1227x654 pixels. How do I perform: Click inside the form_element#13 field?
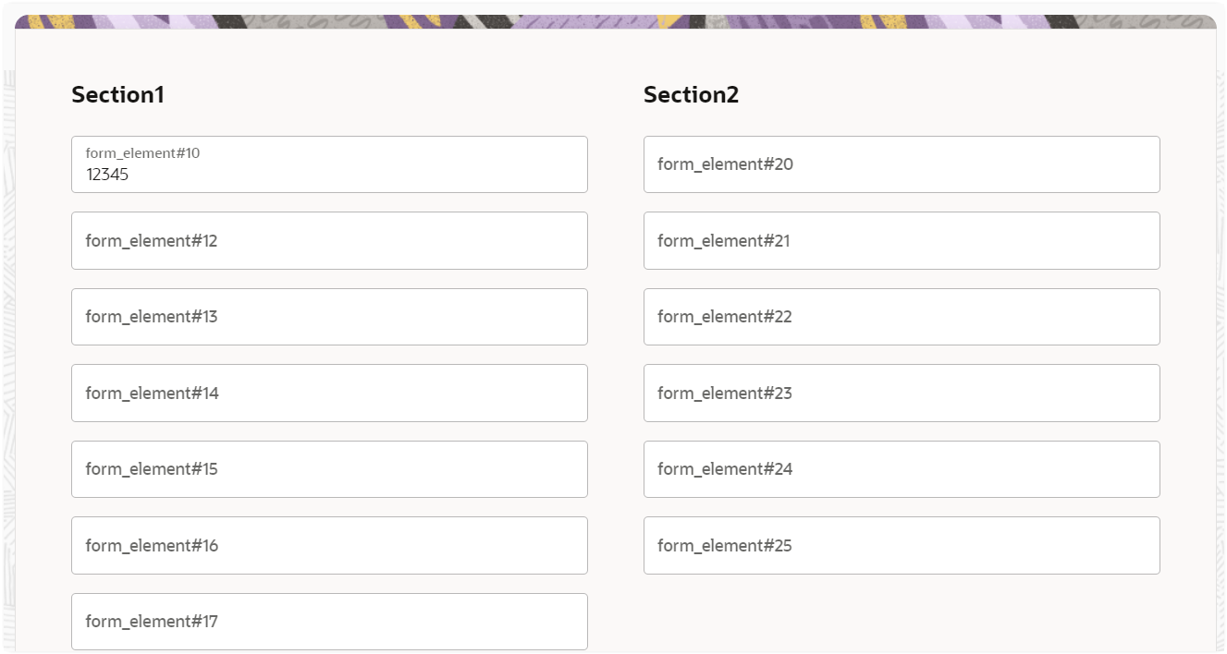tap(329, 316)
